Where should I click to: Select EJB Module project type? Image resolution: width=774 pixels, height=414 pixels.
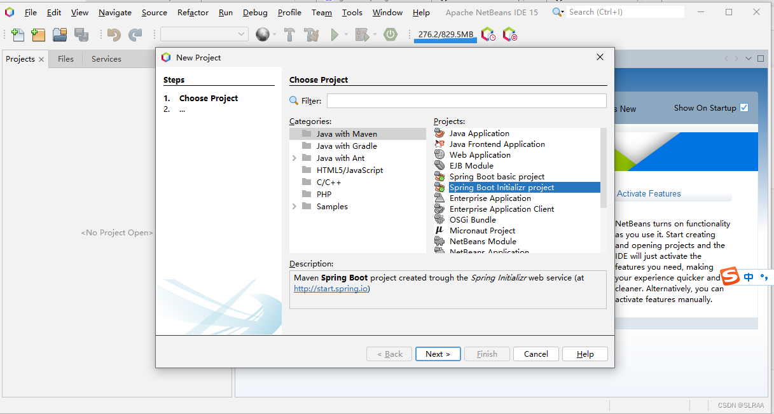tap(471, 165)
